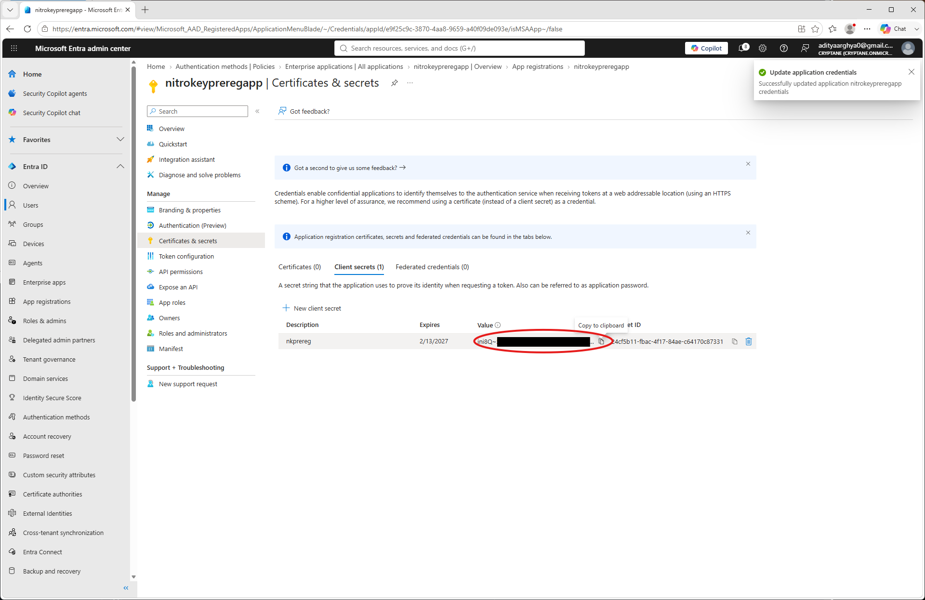Open the browser Chat dropdown arrow

coord(917,29)
